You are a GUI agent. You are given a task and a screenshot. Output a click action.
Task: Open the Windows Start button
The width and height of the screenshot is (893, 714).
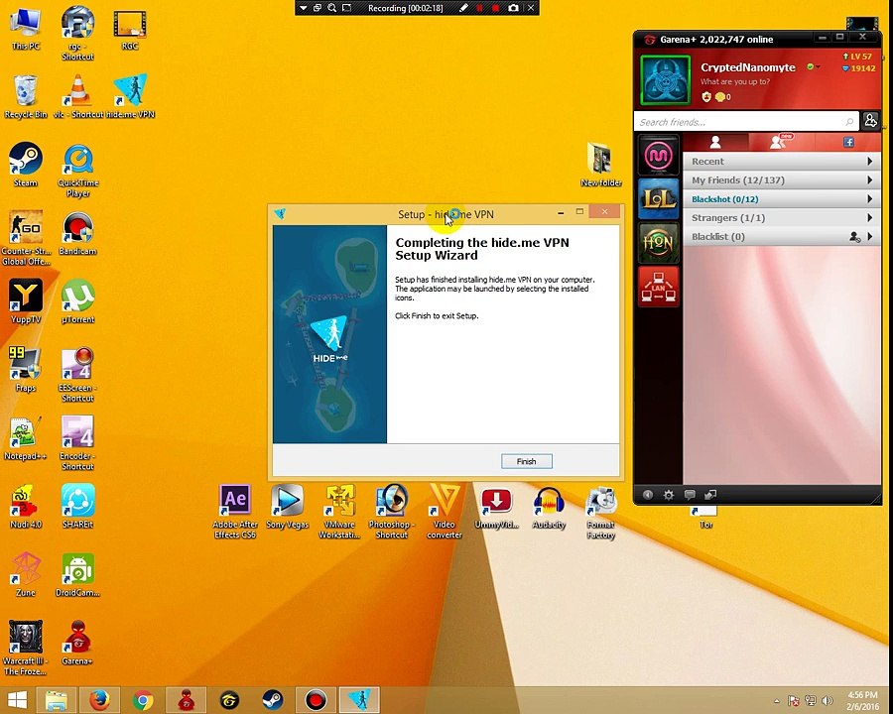click(x=17, y=700)
